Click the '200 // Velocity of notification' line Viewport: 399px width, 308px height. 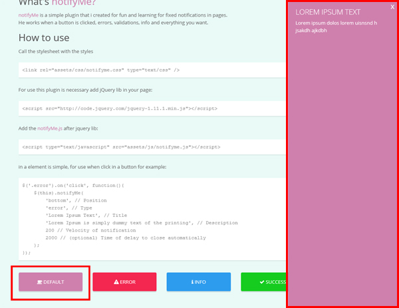tap(90, 230)
